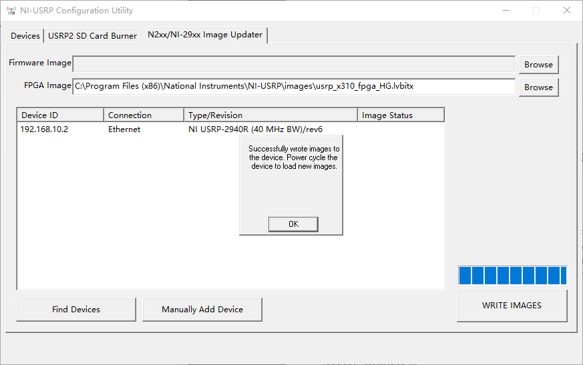583x365 pixels.
Task: Minimize the NI-USRP Configuration Utility window
Action: [x=506, y=11]
